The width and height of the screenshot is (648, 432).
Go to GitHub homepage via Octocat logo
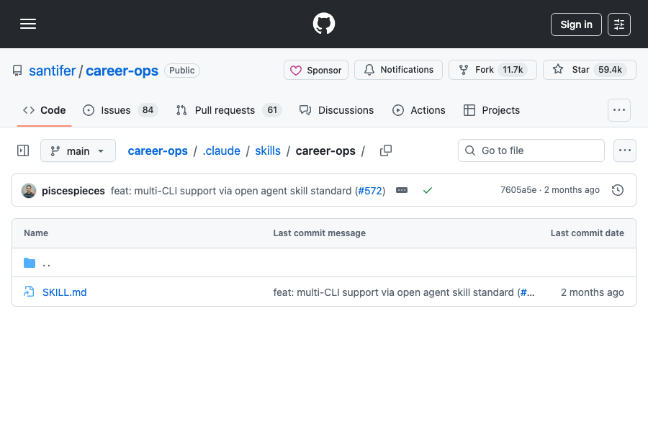[323, 24]
